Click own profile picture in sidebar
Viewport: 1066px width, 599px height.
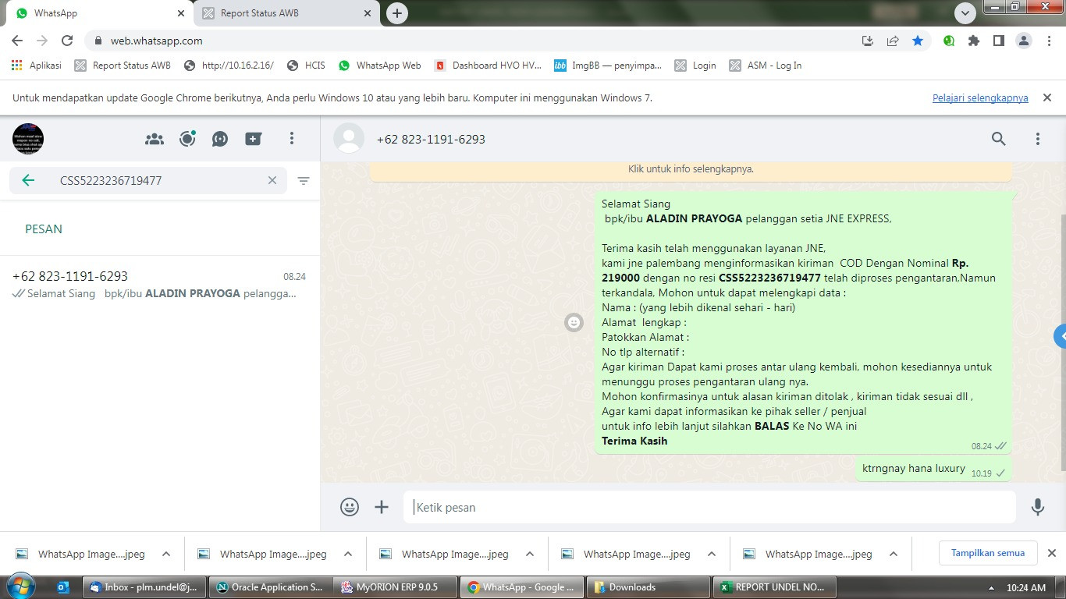(x=28, y=139)
